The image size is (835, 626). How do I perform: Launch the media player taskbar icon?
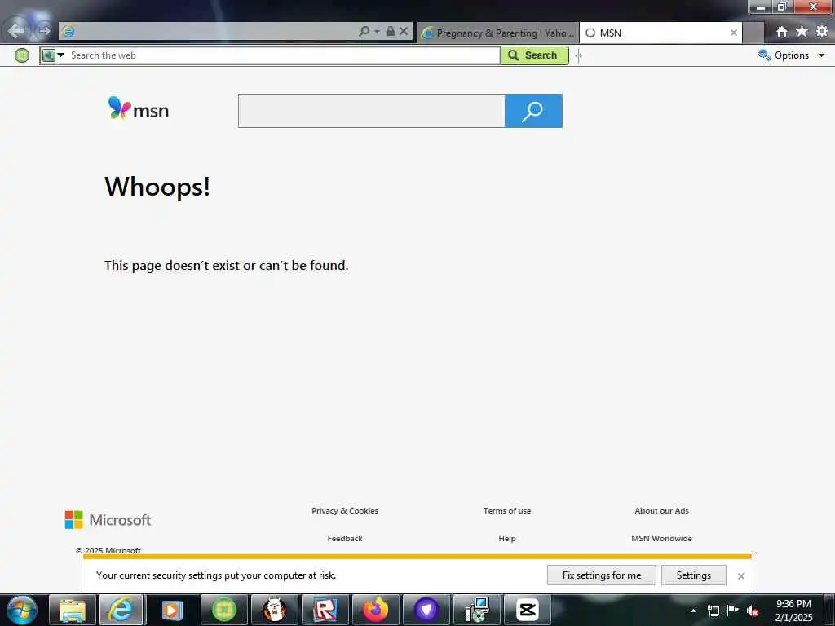pos(172,610)
